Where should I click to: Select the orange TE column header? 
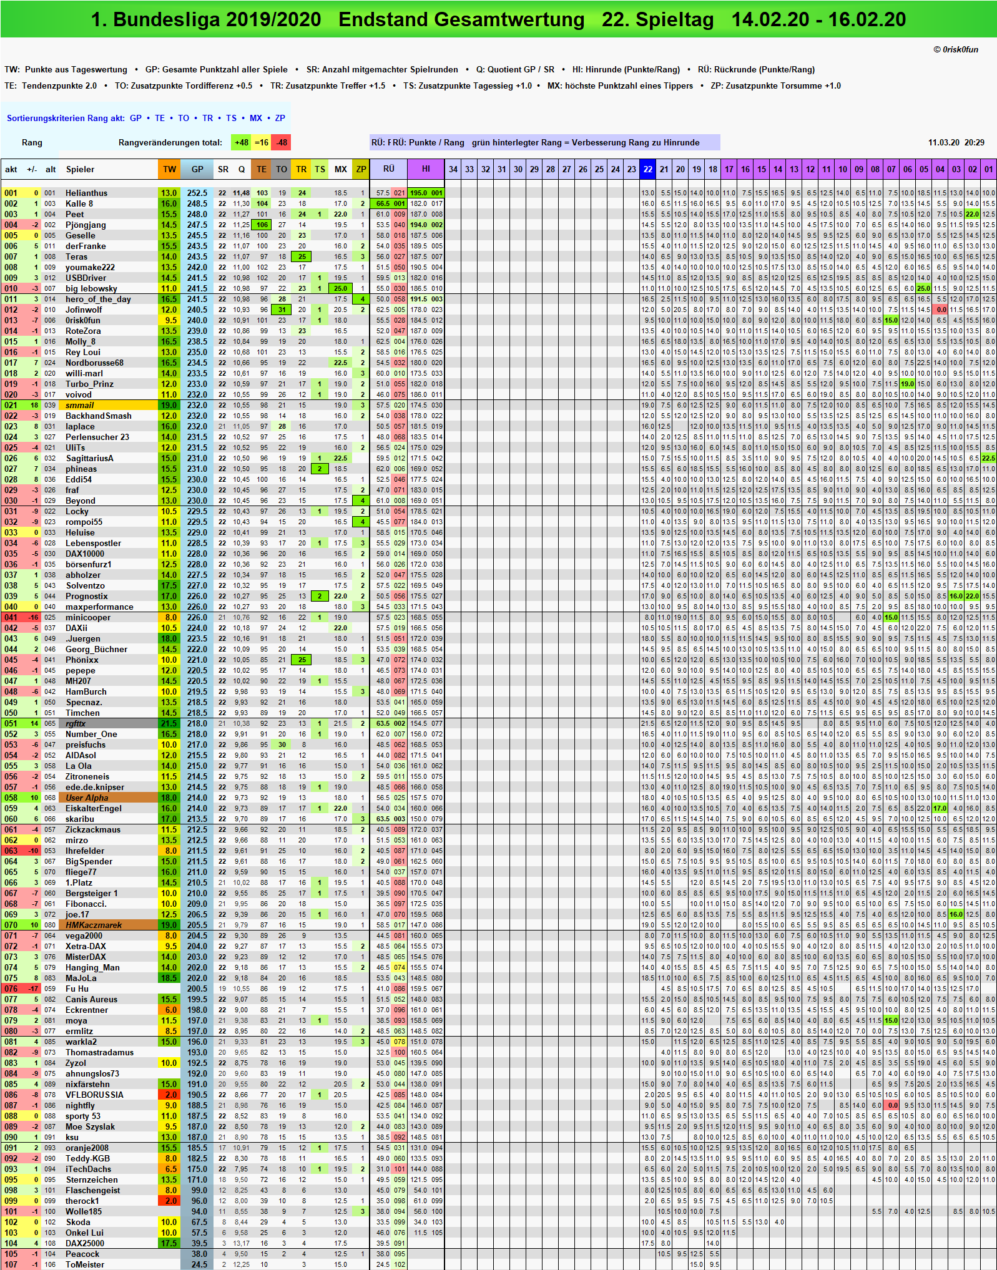click(262, 169)
